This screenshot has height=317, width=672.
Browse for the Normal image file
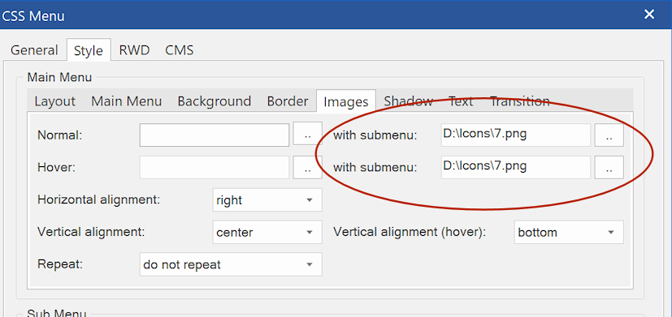click(307, 134)
